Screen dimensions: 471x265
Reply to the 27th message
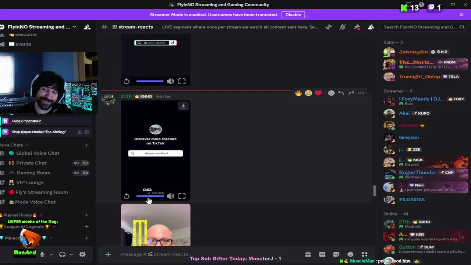[341, 93]
